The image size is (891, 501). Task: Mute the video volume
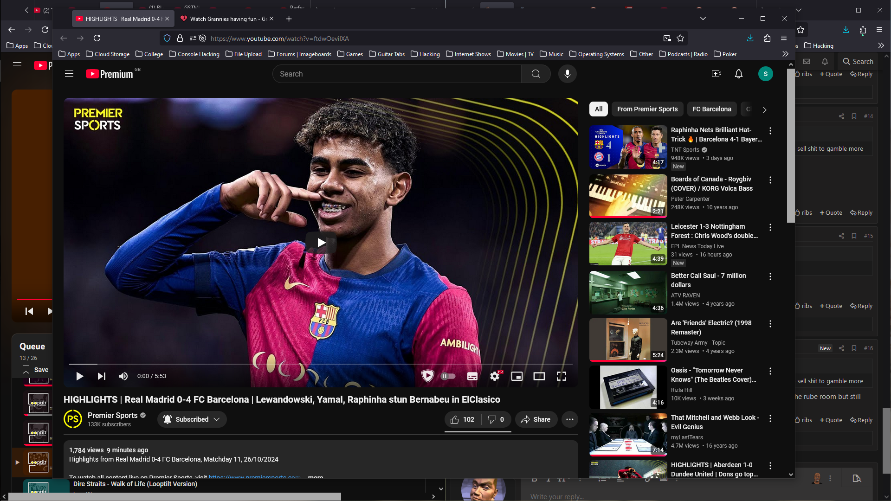pyautogui.click(x=123, y=376)
